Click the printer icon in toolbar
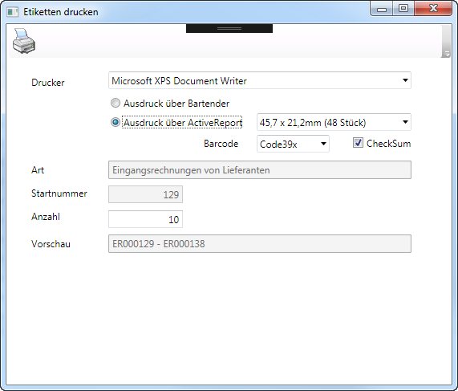Viewport: 458px width, 391px height. click(24, 41)
